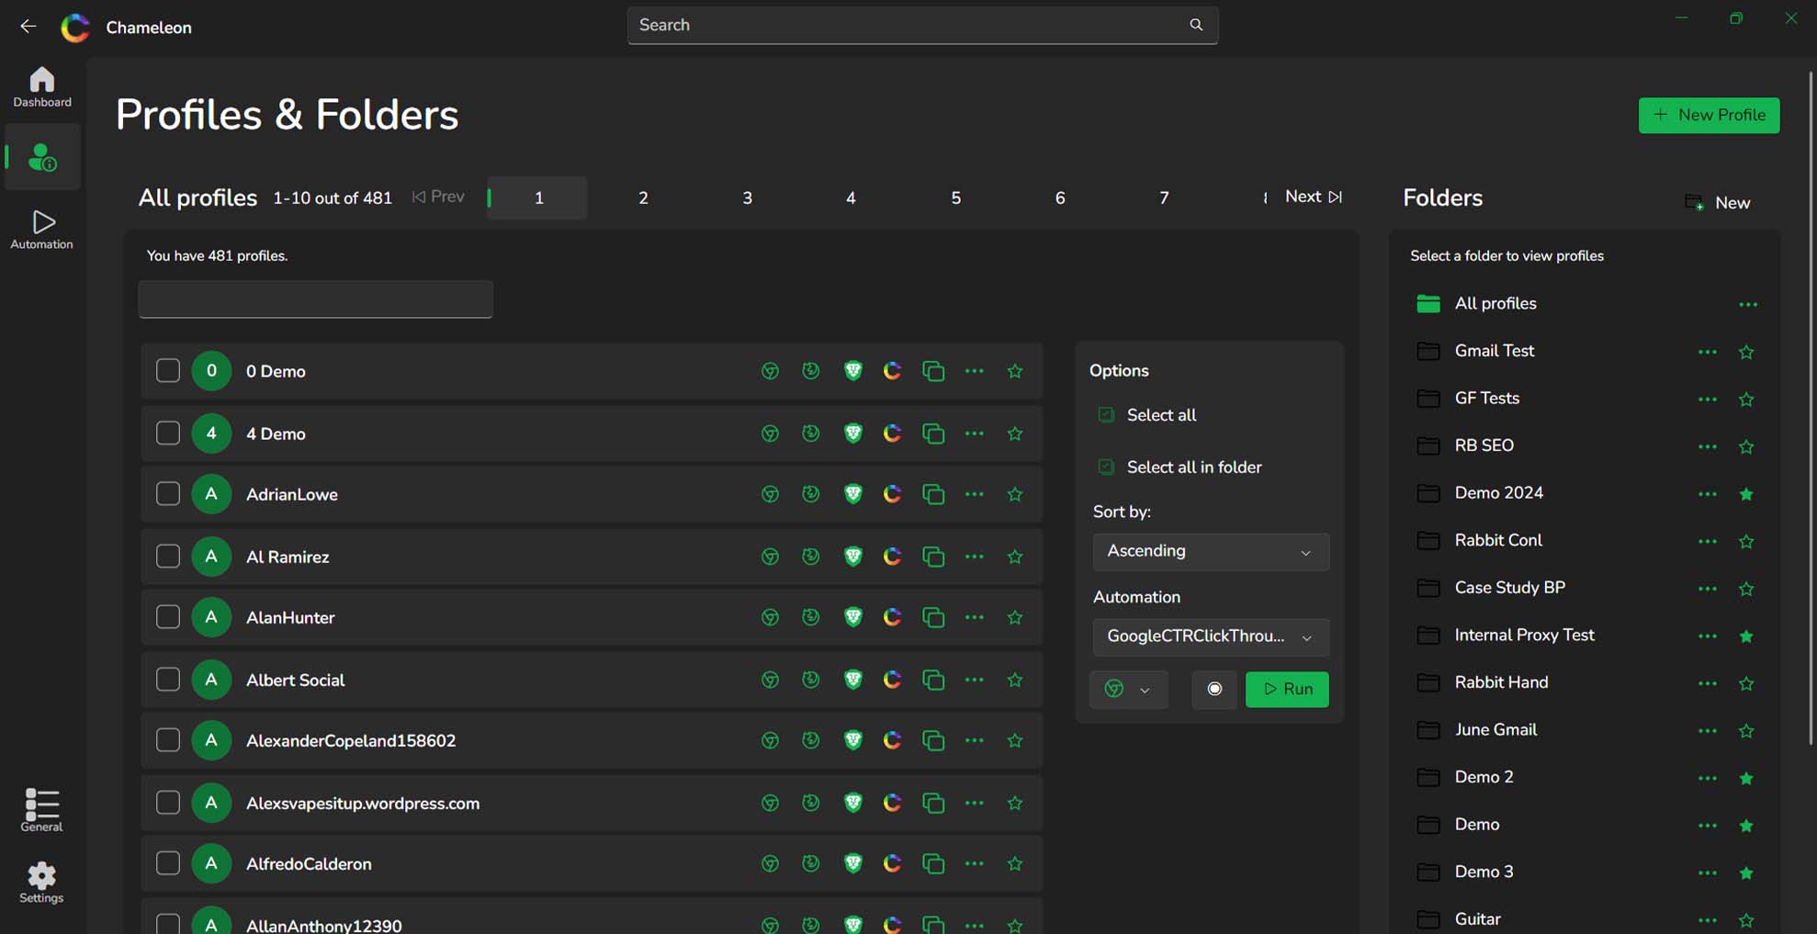Open the All profiles folder
Screen dimensions: 1817x934
[1495, 303]
